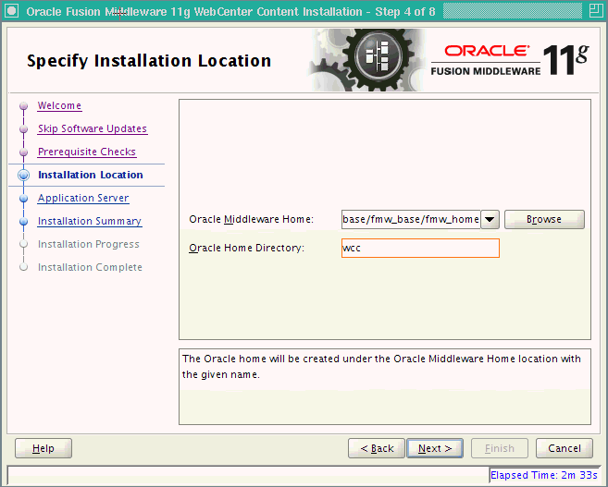Click the Oracle home description message text
This screenshot has width=608, height=487.
[381, 367]
